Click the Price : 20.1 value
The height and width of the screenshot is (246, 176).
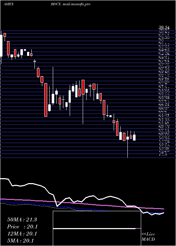click(x=23, y=227)
